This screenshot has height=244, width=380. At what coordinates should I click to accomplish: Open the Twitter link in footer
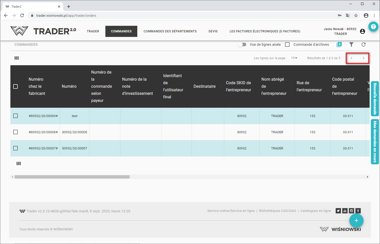tap(338, 211)
